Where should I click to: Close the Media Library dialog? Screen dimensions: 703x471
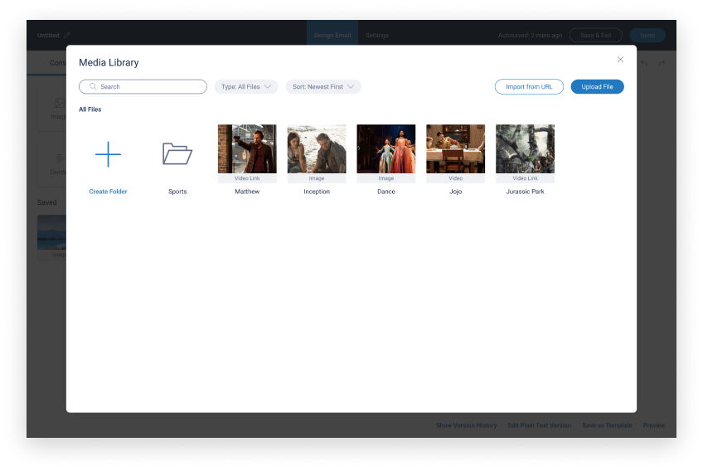pyautogui.click(x=620, y=60)
